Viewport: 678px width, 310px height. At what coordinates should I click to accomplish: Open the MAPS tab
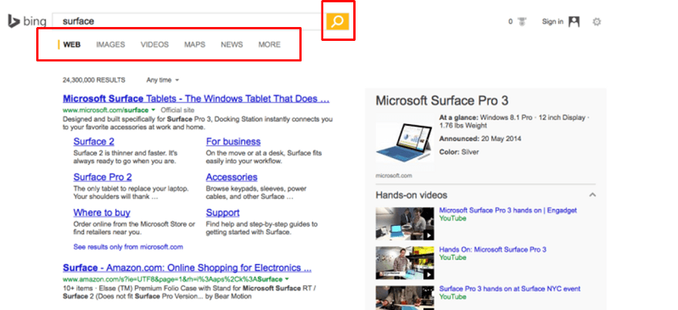coord(194,45)
